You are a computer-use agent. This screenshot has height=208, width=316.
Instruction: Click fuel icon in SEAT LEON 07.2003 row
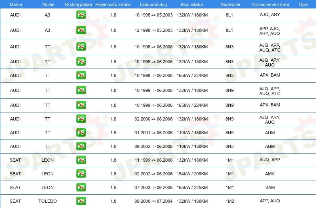coord(81,187)
